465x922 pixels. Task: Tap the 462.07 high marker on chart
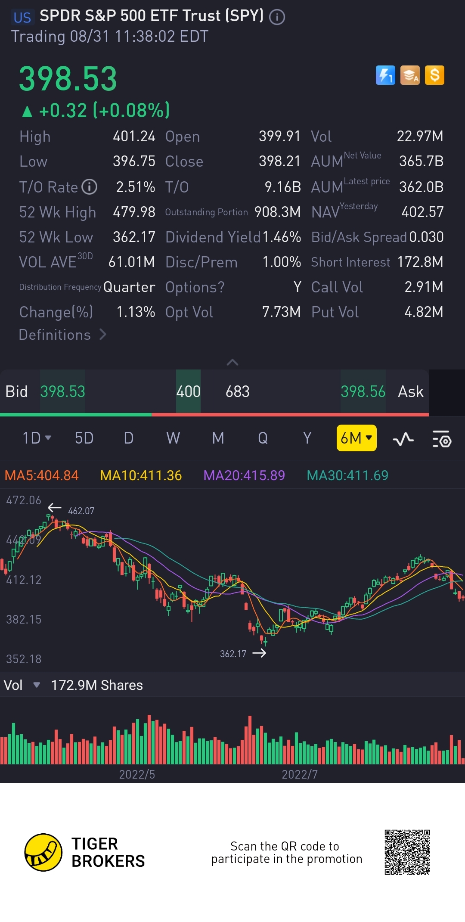point(81,511)
